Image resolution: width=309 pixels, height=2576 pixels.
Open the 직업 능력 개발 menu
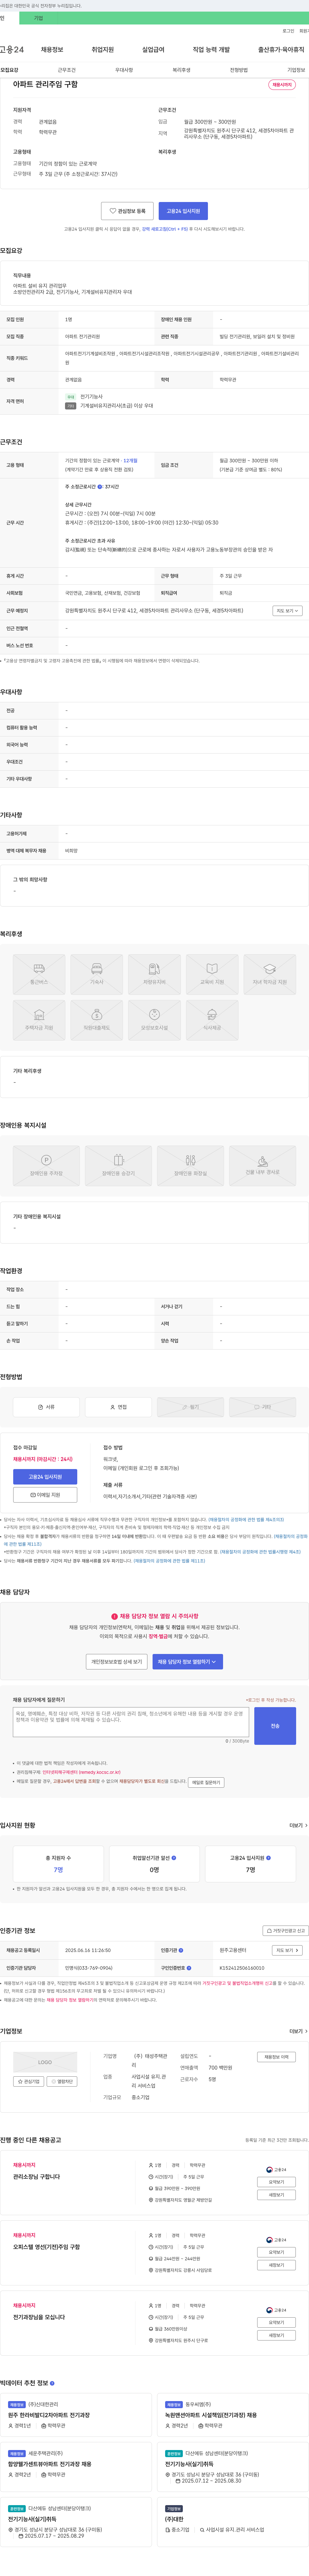pyautogui.click(x=211, y=49)
